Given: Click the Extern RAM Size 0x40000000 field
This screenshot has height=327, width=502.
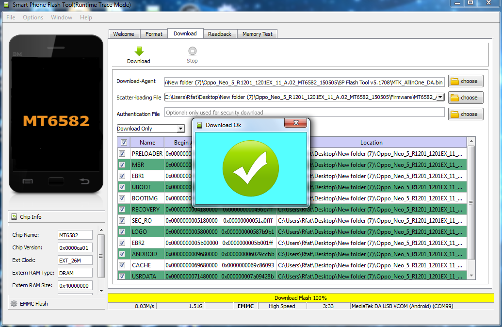Looking at the screenshot, I should point(75,285).
